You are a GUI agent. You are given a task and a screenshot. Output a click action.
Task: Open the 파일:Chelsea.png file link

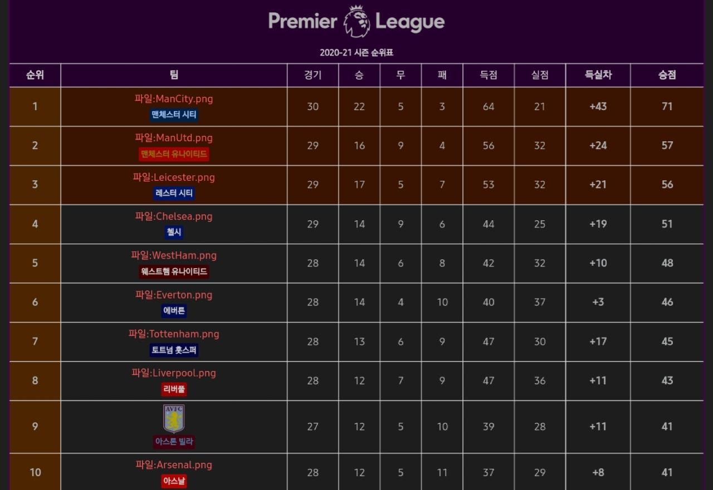174,216
